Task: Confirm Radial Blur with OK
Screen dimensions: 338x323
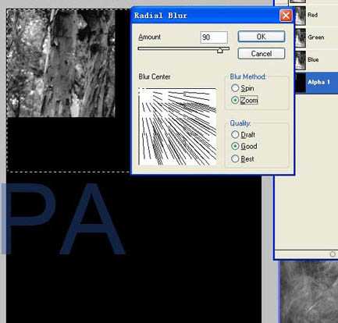Action: pos(262,37)
